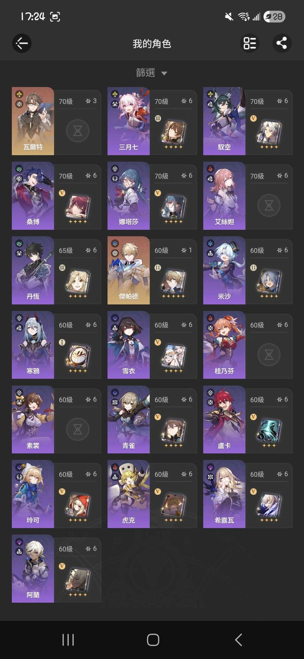Tap the back arrow icon
This screenshot has height=659, width=304.
pos(22,43)
